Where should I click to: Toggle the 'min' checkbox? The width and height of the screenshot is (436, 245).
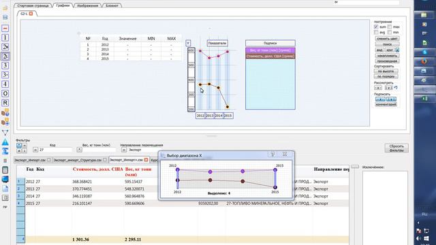click(x=390, y=33)
